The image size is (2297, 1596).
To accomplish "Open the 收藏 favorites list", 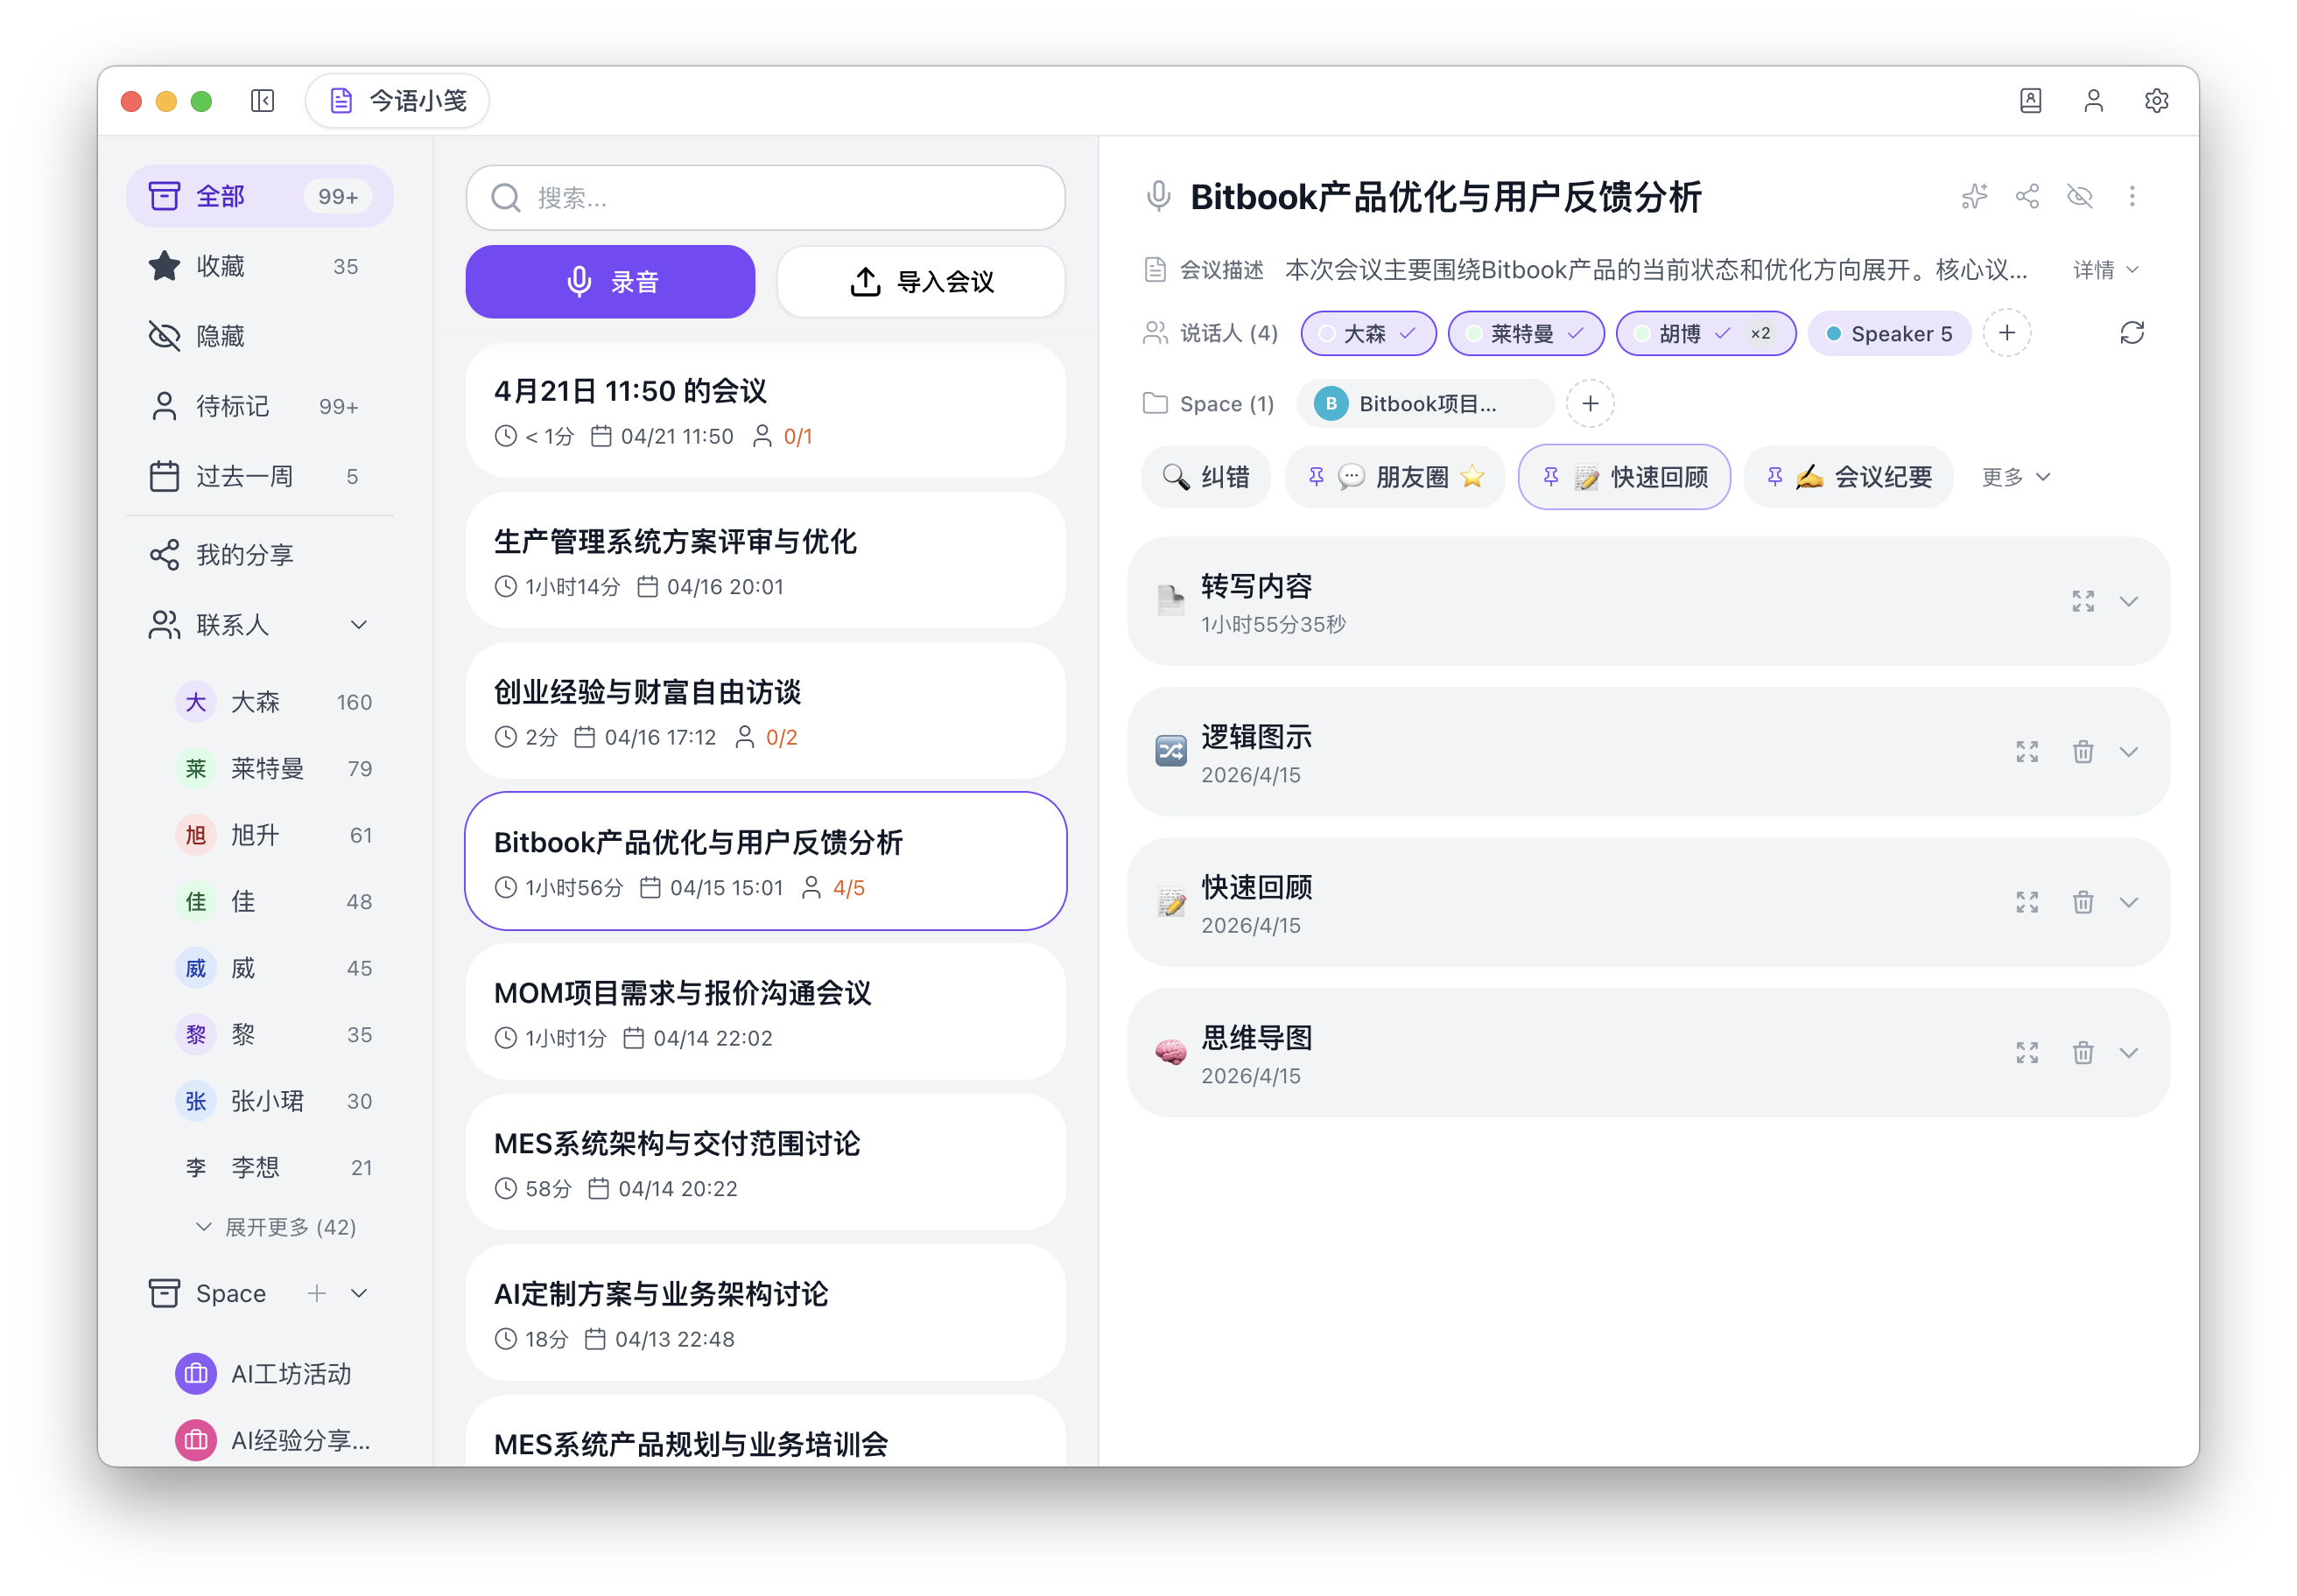I will (x=260, y=266).
